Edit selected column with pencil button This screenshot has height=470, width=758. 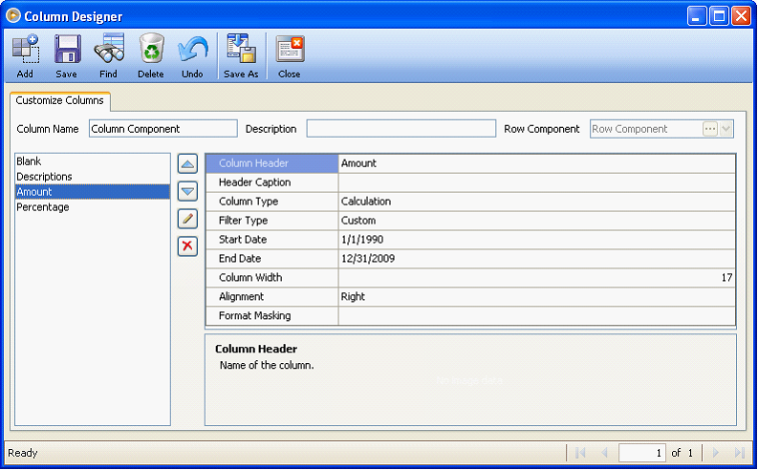pos(187,219)
